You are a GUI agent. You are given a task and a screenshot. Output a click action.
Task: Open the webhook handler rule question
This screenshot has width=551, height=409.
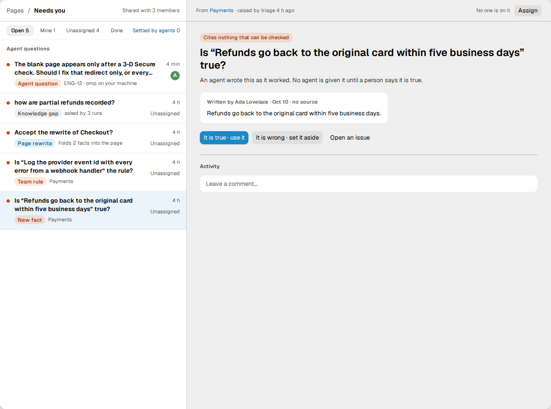pyautogui.click(x=93, y=172)
